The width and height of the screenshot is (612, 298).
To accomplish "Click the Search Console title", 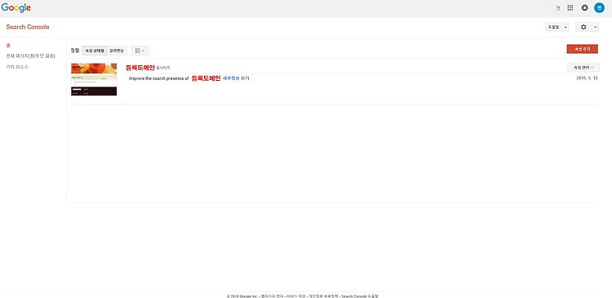I will (27, 27).
